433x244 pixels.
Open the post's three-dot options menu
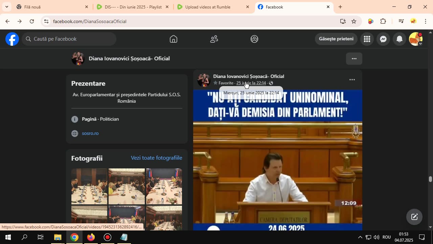tap(352, 80)
